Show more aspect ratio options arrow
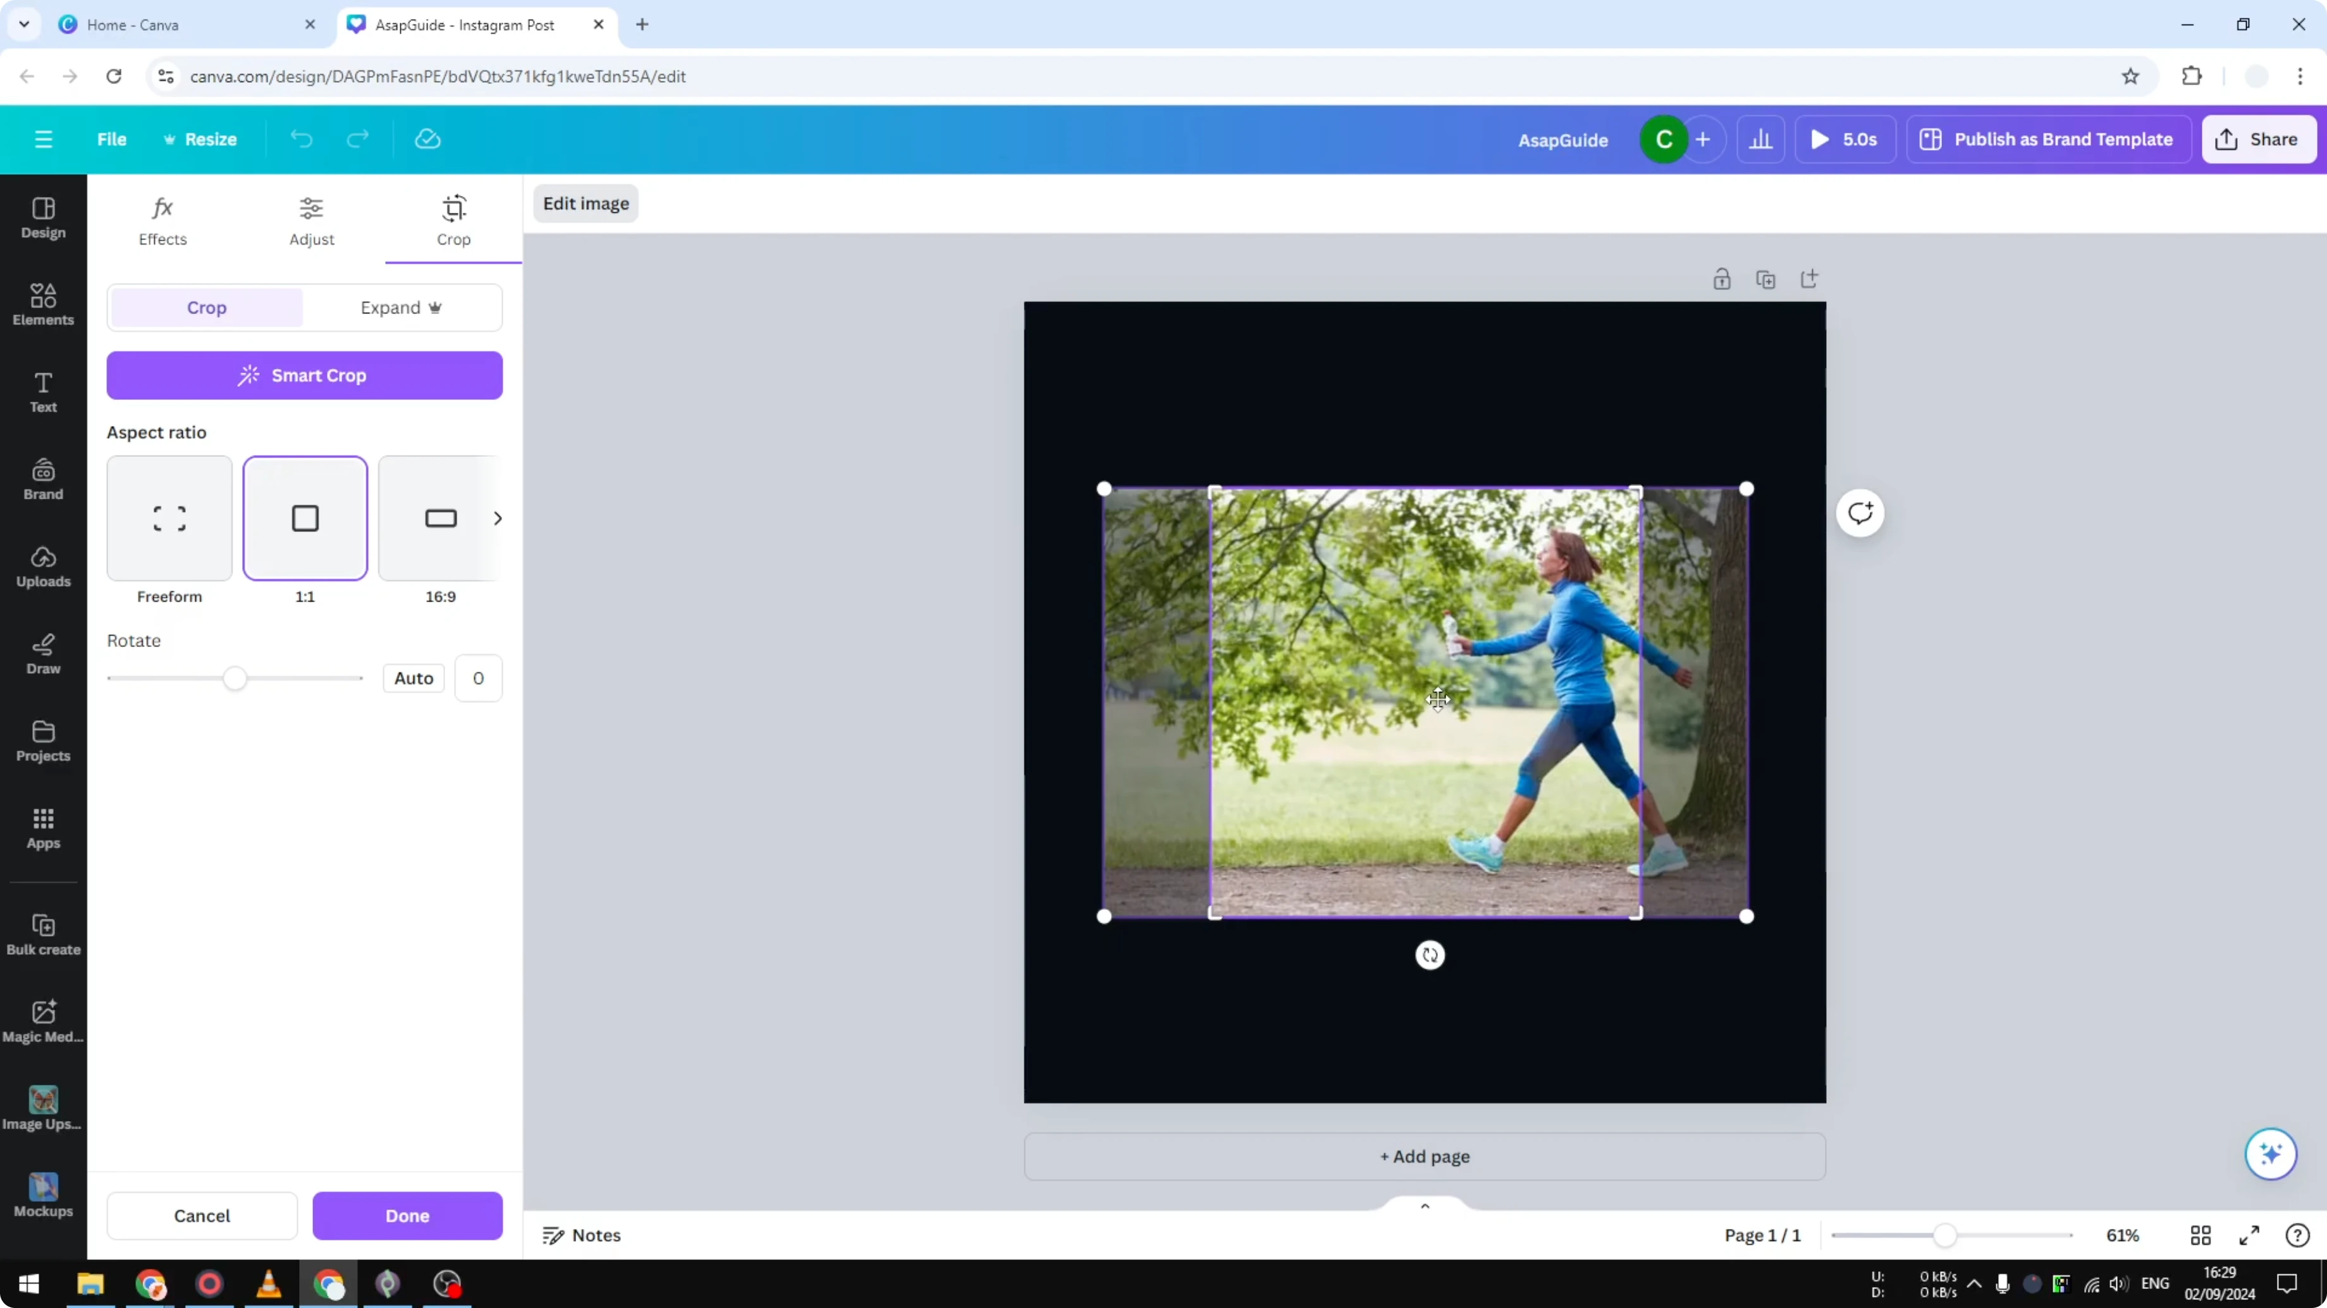This screenshot has height=1308, width=2327. click(497, 518)
